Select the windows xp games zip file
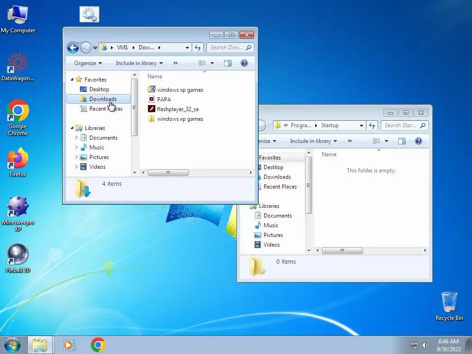Viewport: 472px width, 354px height. (x=176, y=90)
